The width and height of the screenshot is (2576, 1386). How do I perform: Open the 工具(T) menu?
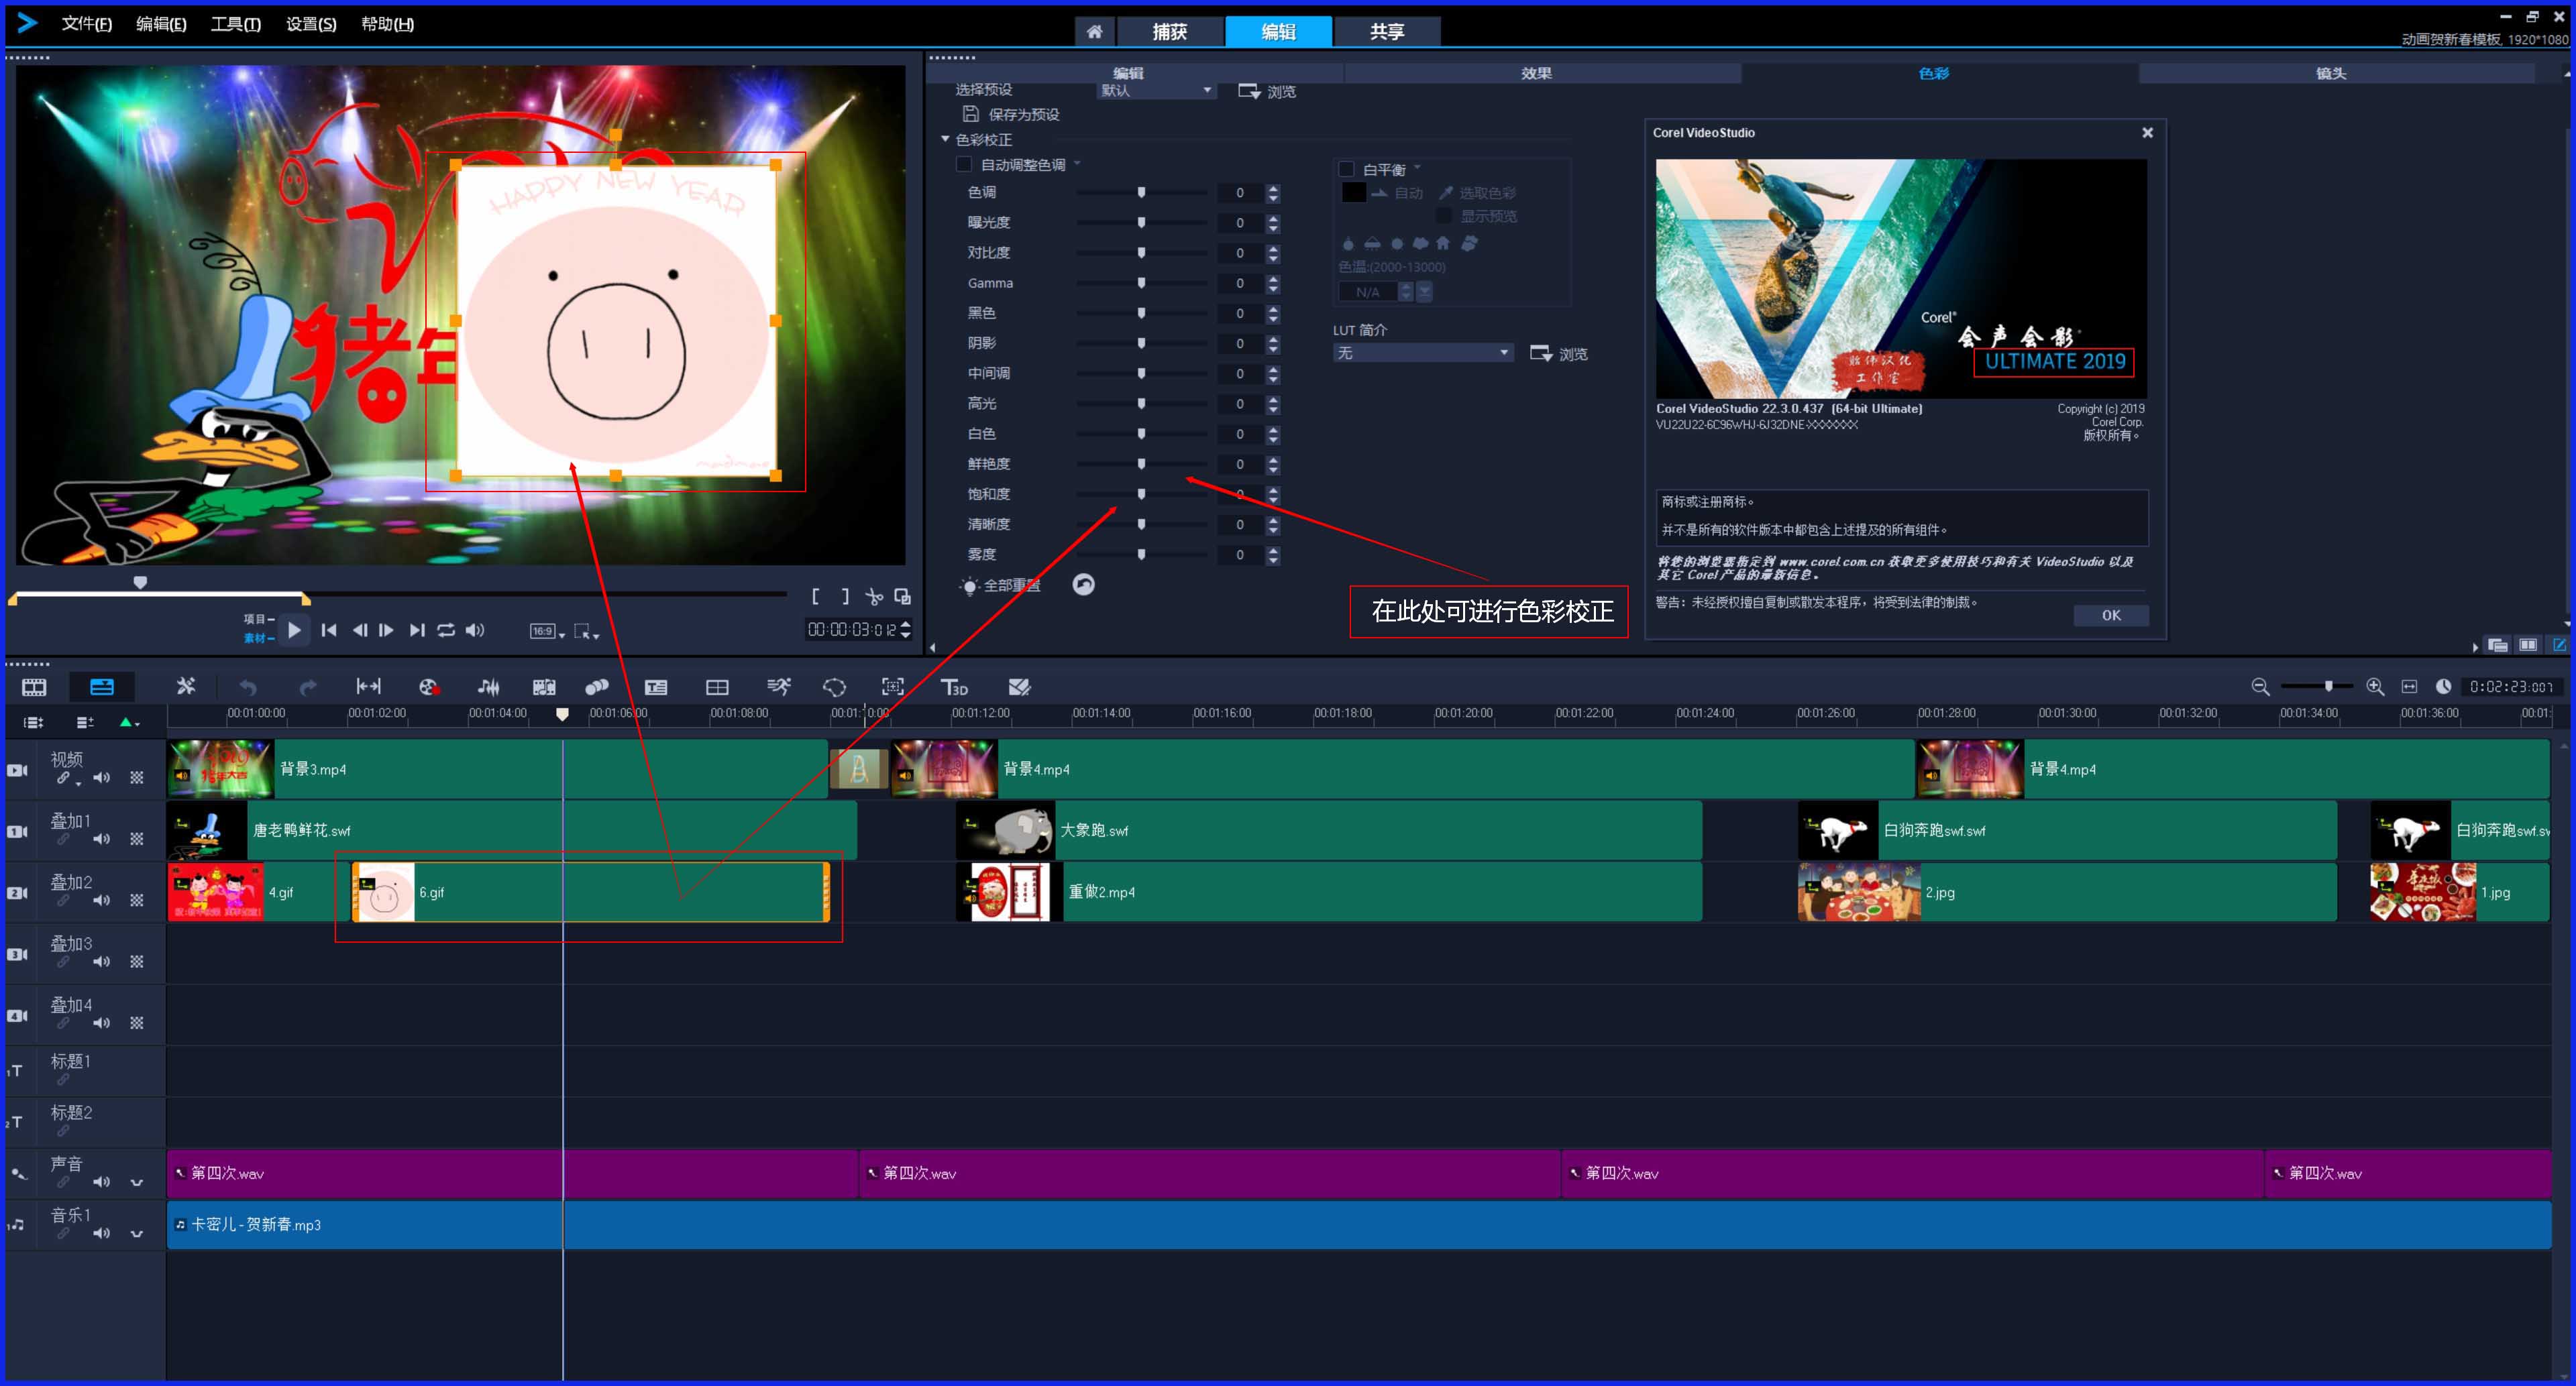tap(236, 24)
